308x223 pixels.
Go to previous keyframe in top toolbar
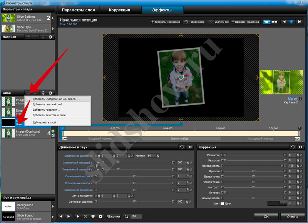coord(284,22)
